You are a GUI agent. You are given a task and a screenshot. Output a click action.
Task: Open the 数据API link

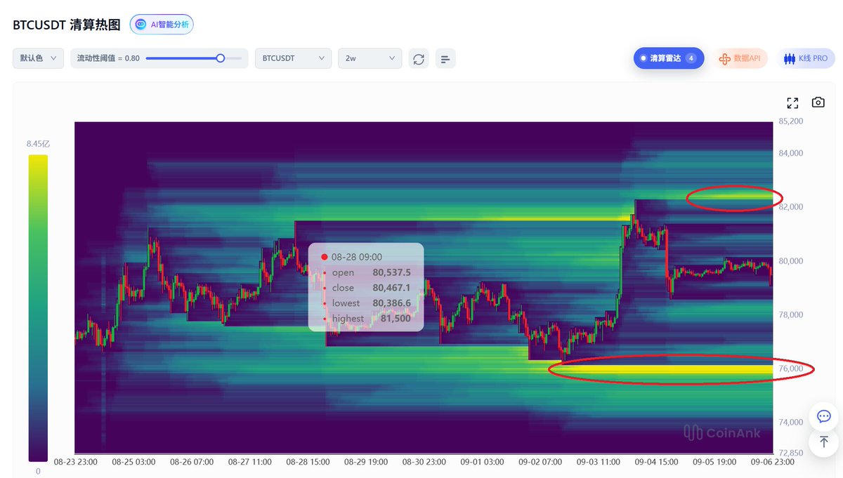[740, 58]
